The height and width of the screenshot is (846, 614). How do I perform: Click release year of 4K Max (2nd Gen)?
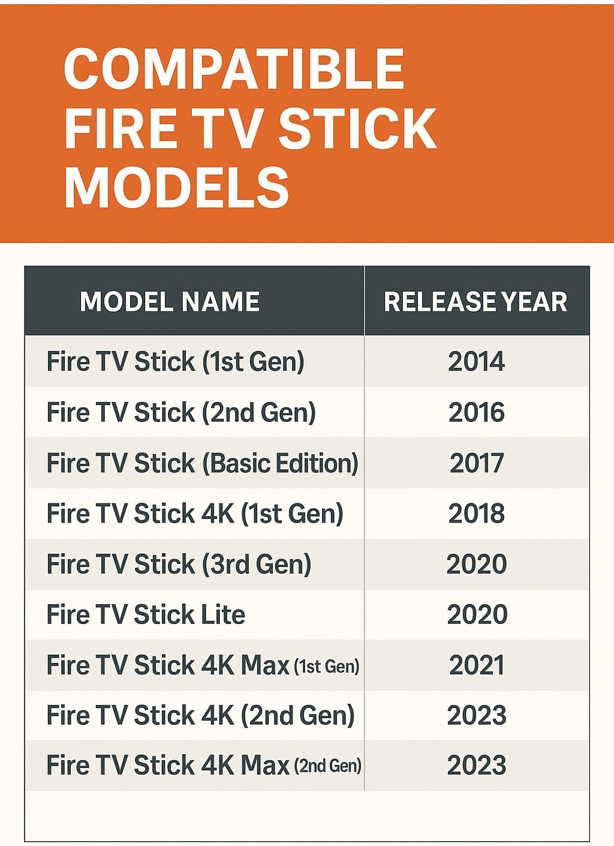coord(477,766)
